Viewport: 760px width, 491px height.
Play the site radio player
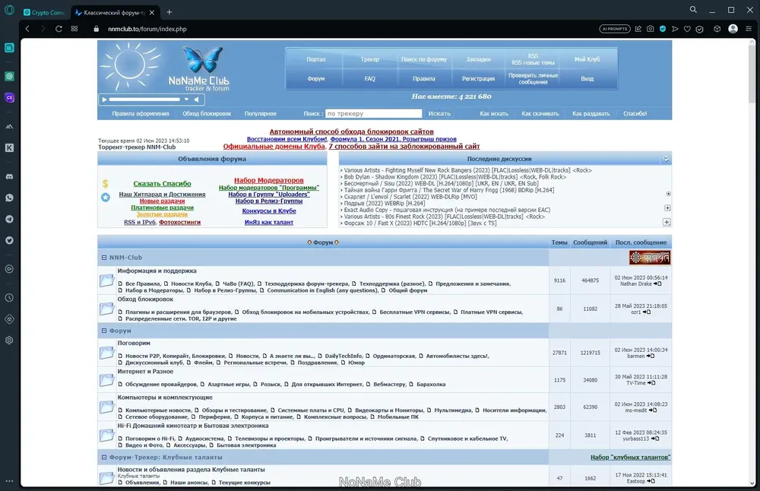coord(103,100)
